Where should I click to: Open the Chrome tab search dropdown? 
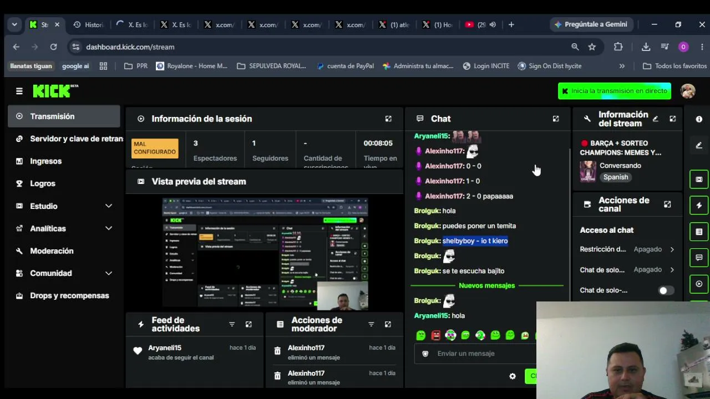pyautogui.click(x=14, y=24)
